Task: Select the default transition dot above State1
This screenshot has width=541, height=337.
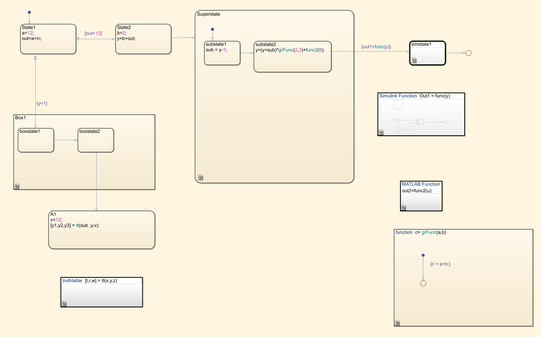Action: [29, 12]
